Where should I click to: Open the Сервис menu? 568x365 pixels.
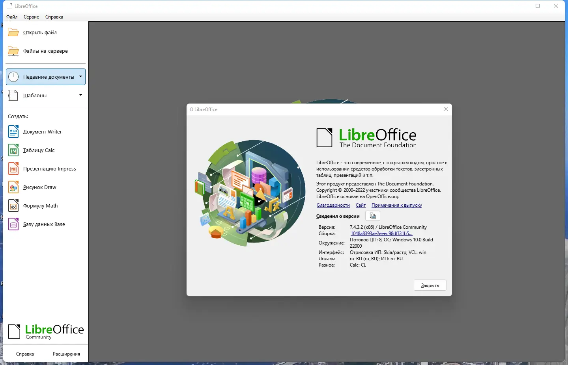pos(31,17)
